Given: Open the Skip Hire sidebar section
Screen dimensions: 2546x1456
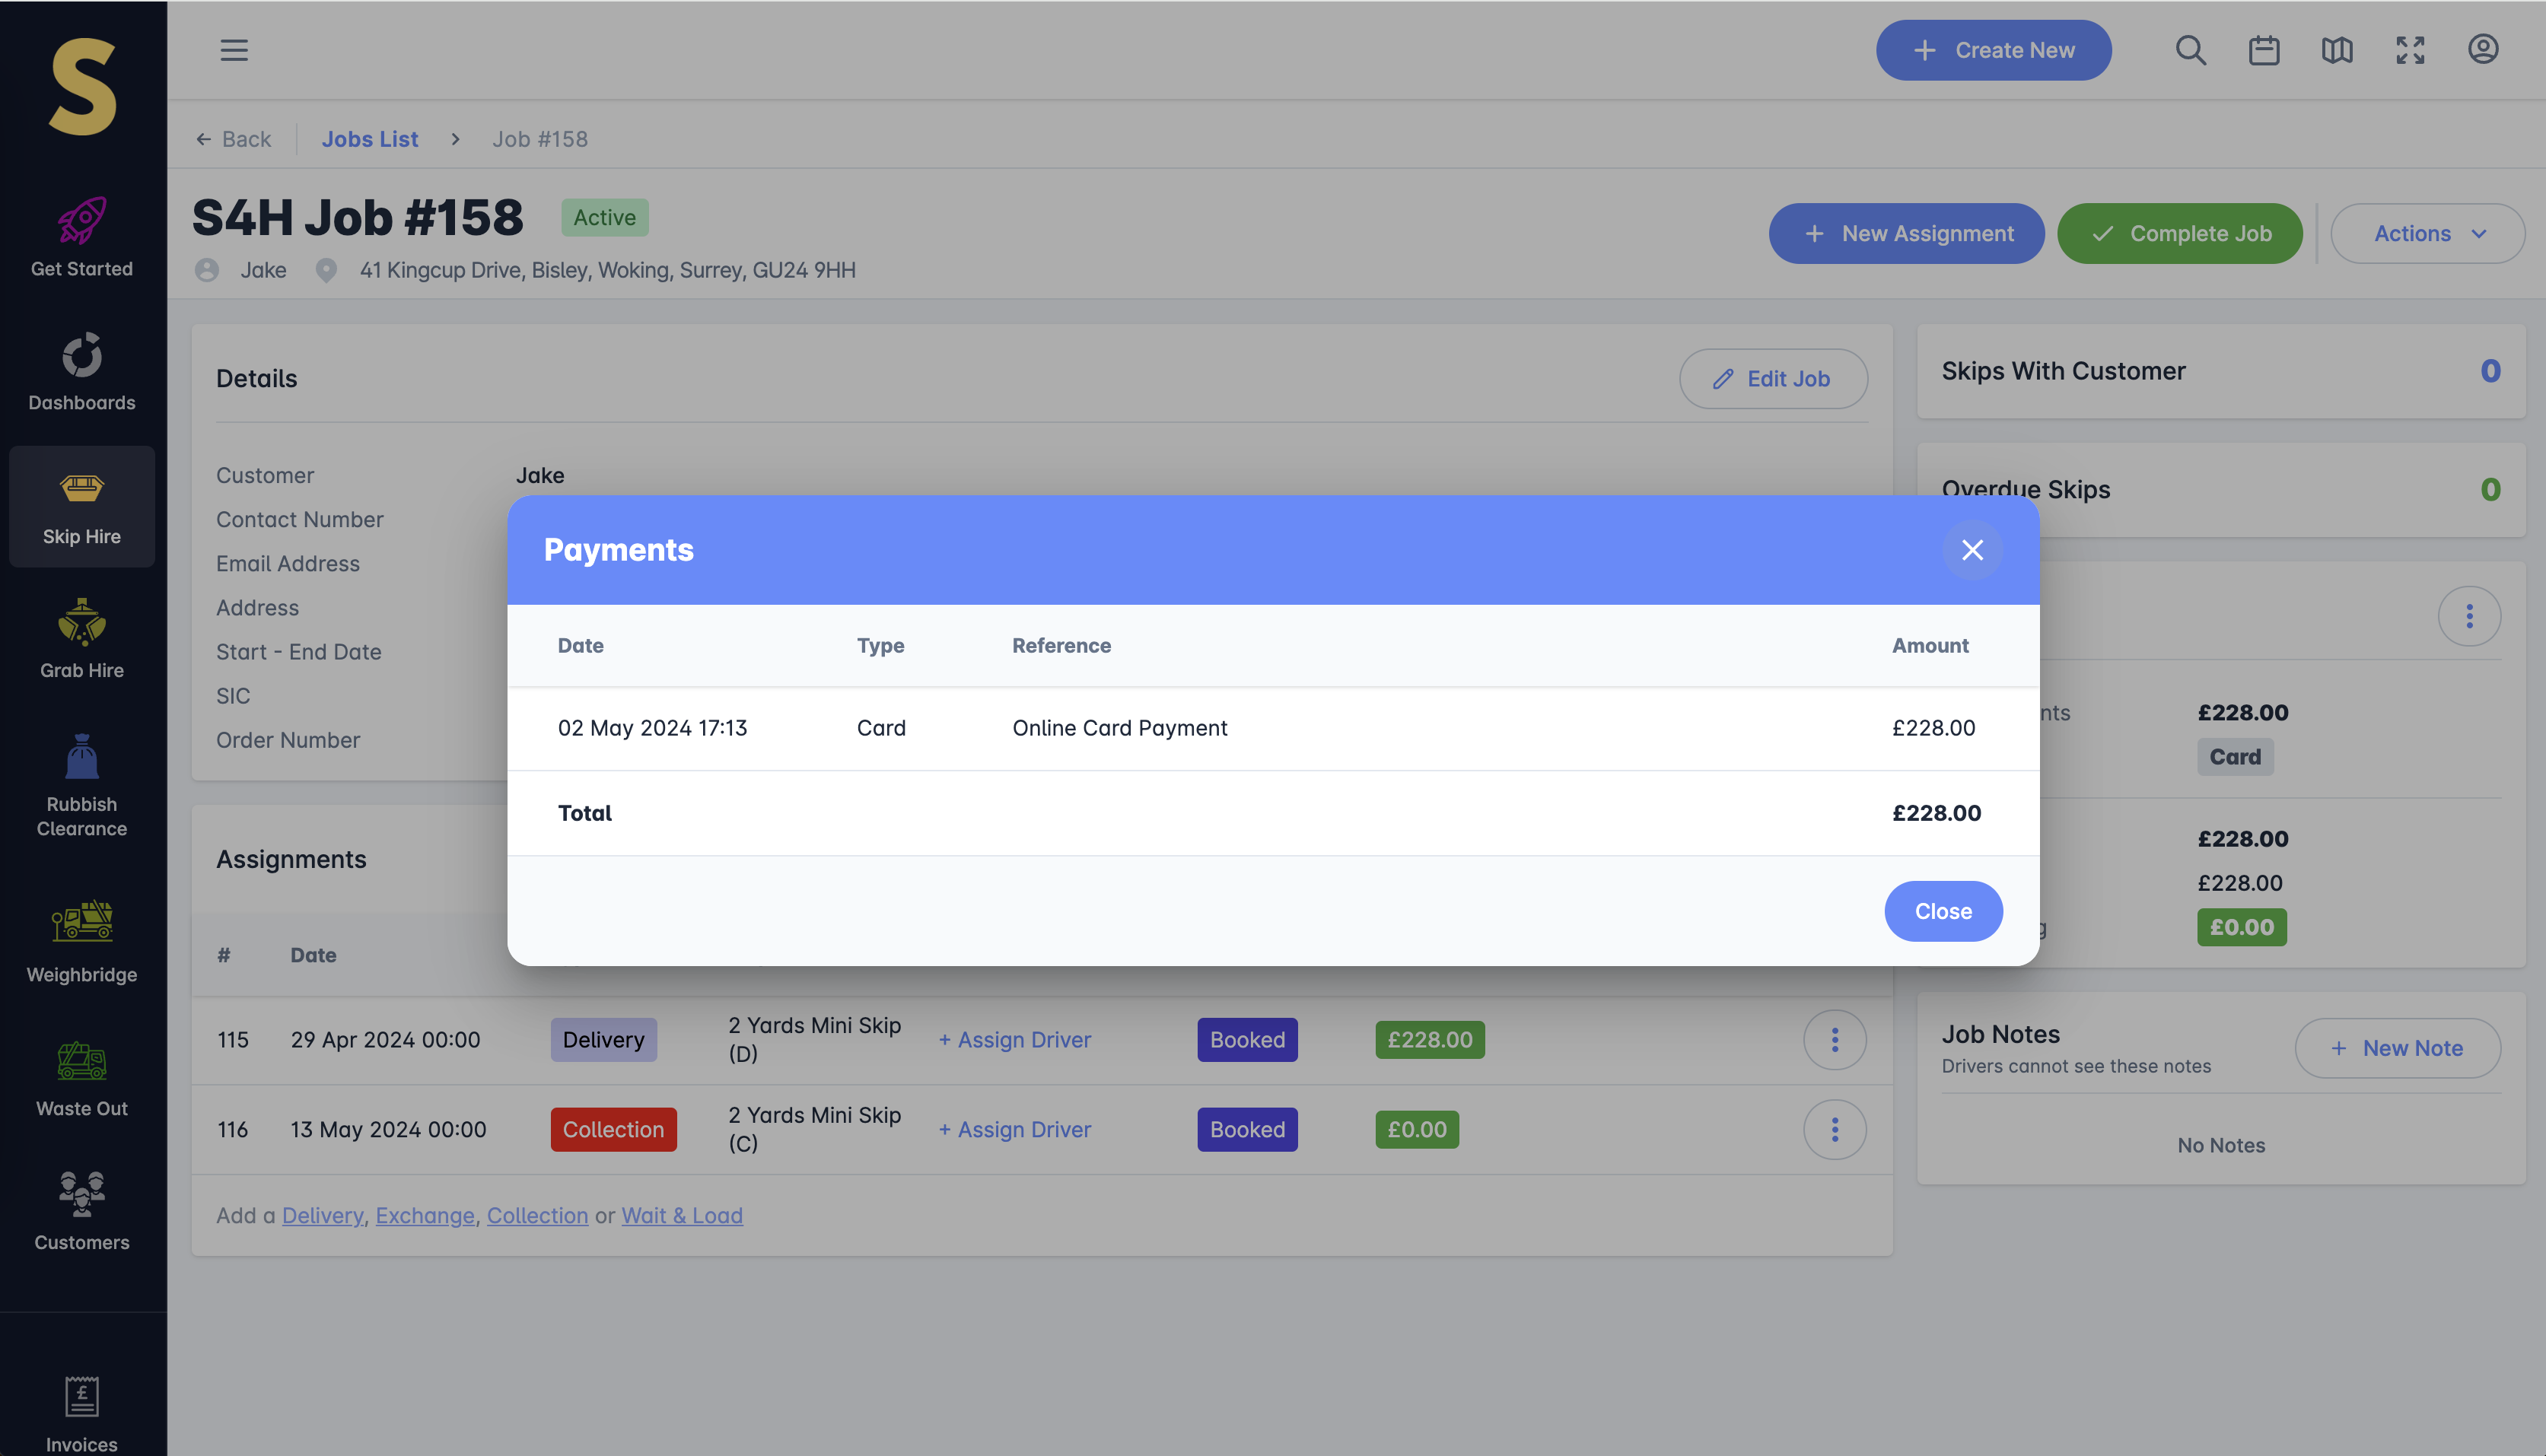Looking at the screenshot, I should tap(82, 507).
